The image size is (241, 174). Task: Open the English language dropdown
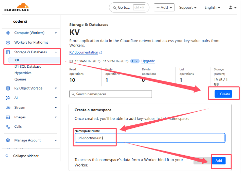212,7
